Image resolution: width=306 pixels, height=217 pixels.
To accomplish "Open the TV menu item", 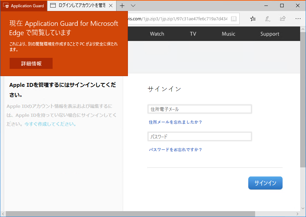I will tap(193, 34).
